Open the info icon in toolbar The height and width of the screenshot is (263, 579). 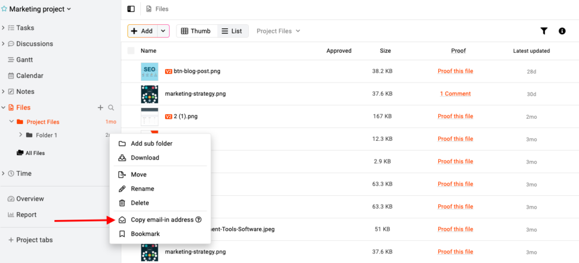point(562,31)
